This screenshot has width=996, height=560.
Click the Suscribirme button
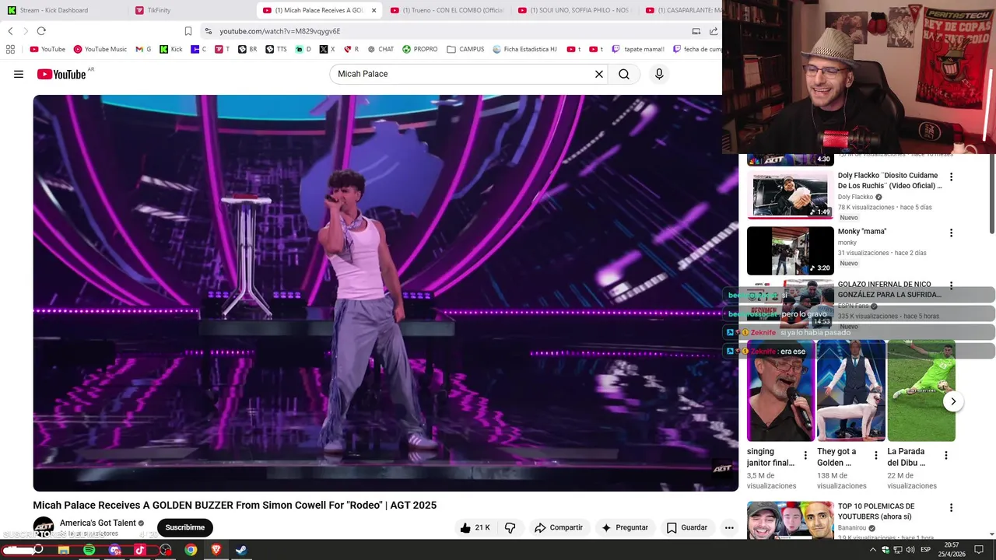pyautogui.click(x=184, y=527)
